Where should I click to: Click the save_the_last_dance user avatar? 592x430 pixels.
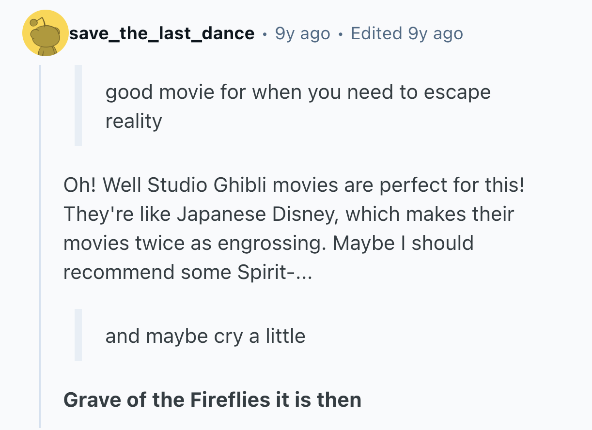click(x=45, y=33)
